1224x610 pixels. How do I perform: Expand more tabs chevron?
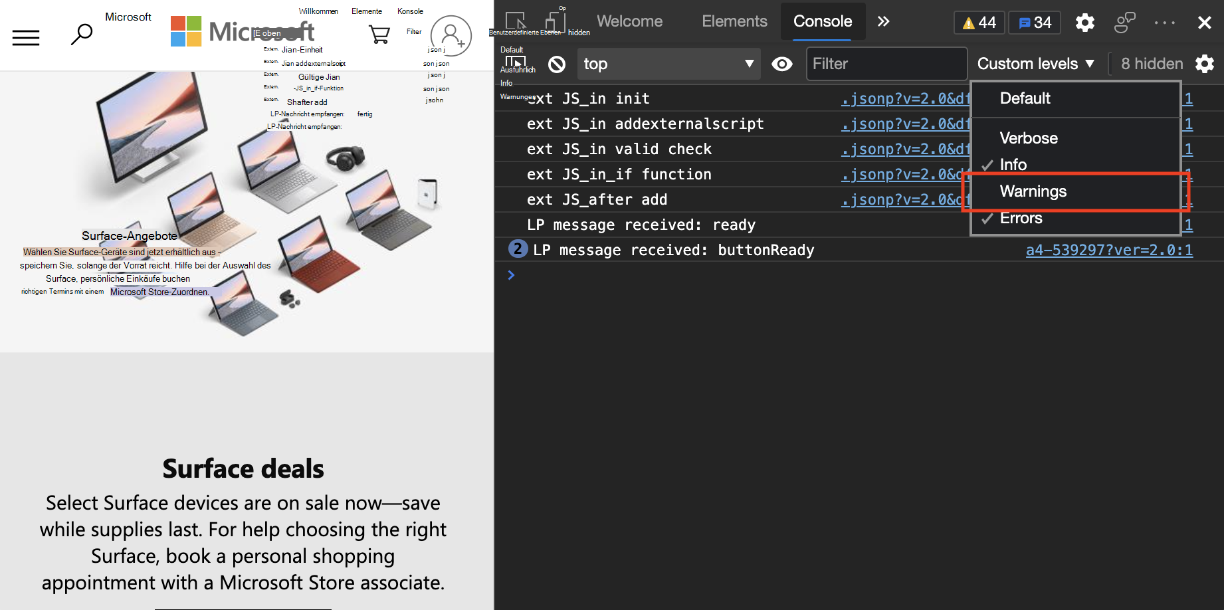click(x=883, y=21)
